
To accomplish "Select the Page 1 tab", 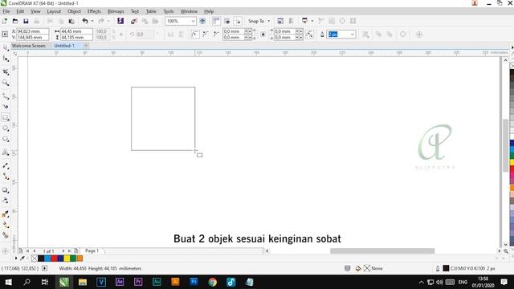I will click(92, 250).
